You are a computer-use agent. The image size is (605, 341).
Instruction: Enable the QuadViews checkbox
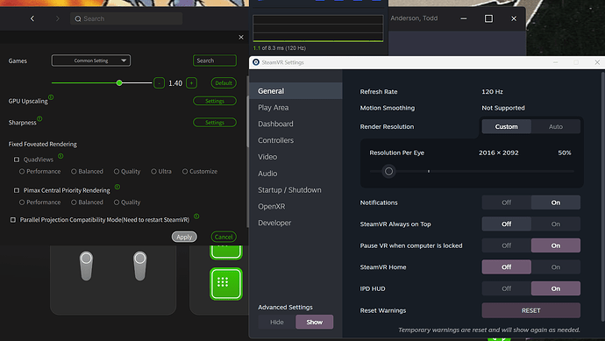(x=17, y=160)
